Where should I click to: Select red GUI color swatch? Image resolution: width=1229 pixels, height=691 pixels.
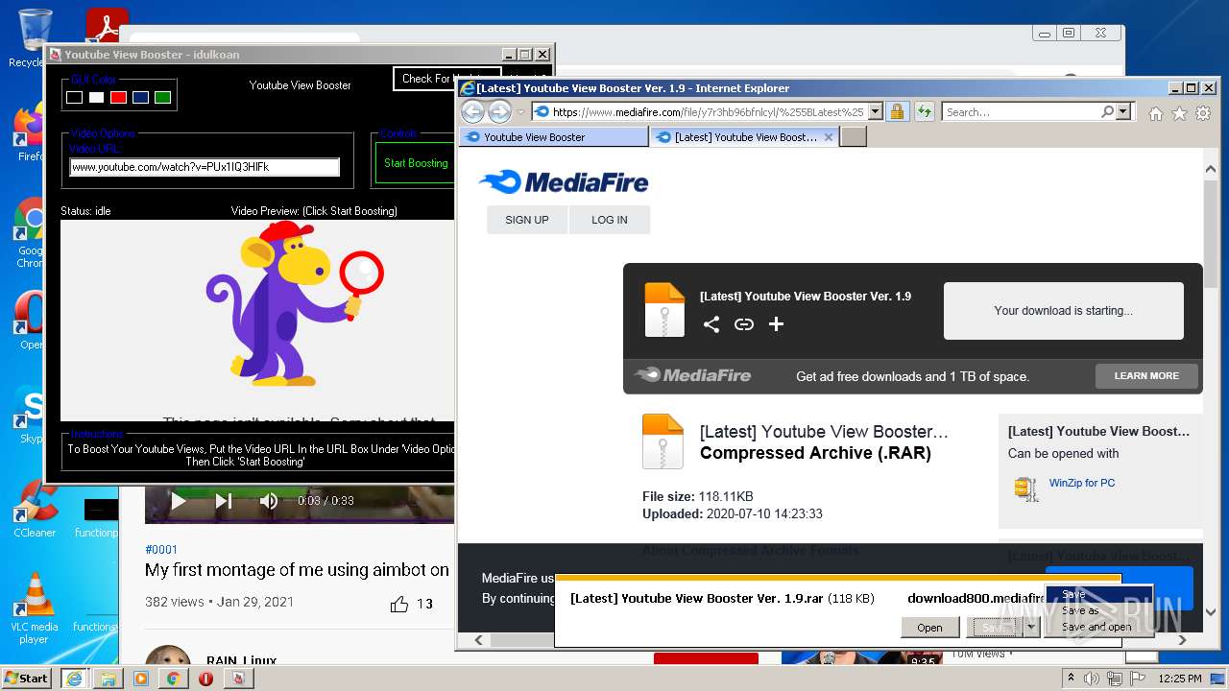(x=118, y=97)
